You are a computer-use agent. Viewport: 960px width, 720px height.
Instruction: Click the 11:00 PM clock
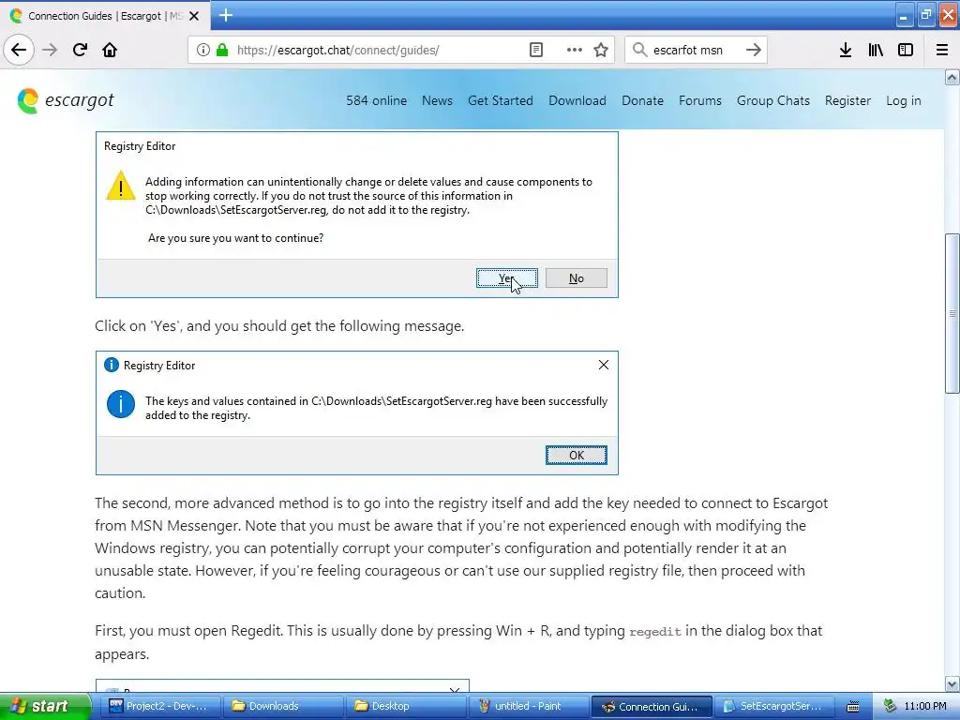pyautogui.click(x=925, y=706)
